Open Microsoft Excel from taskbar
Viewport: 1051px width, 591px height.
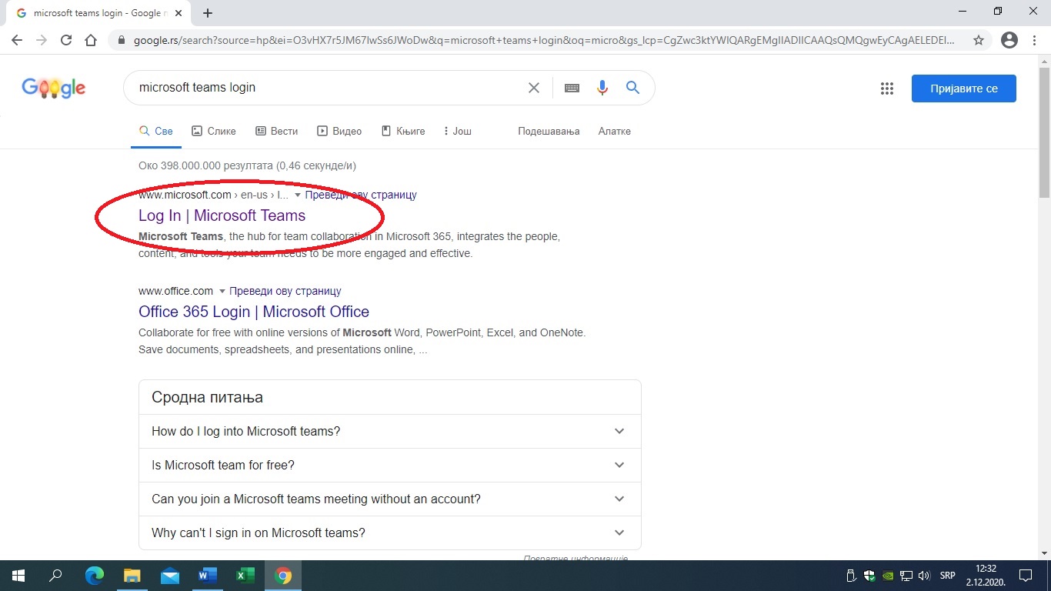tap(245, 576)
